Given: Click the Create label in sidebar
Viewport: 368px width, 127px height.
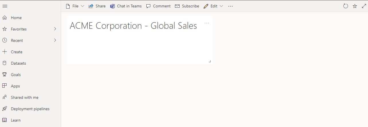Looking at the screenshot, I should pyautogui.click(x=17, y=52).
